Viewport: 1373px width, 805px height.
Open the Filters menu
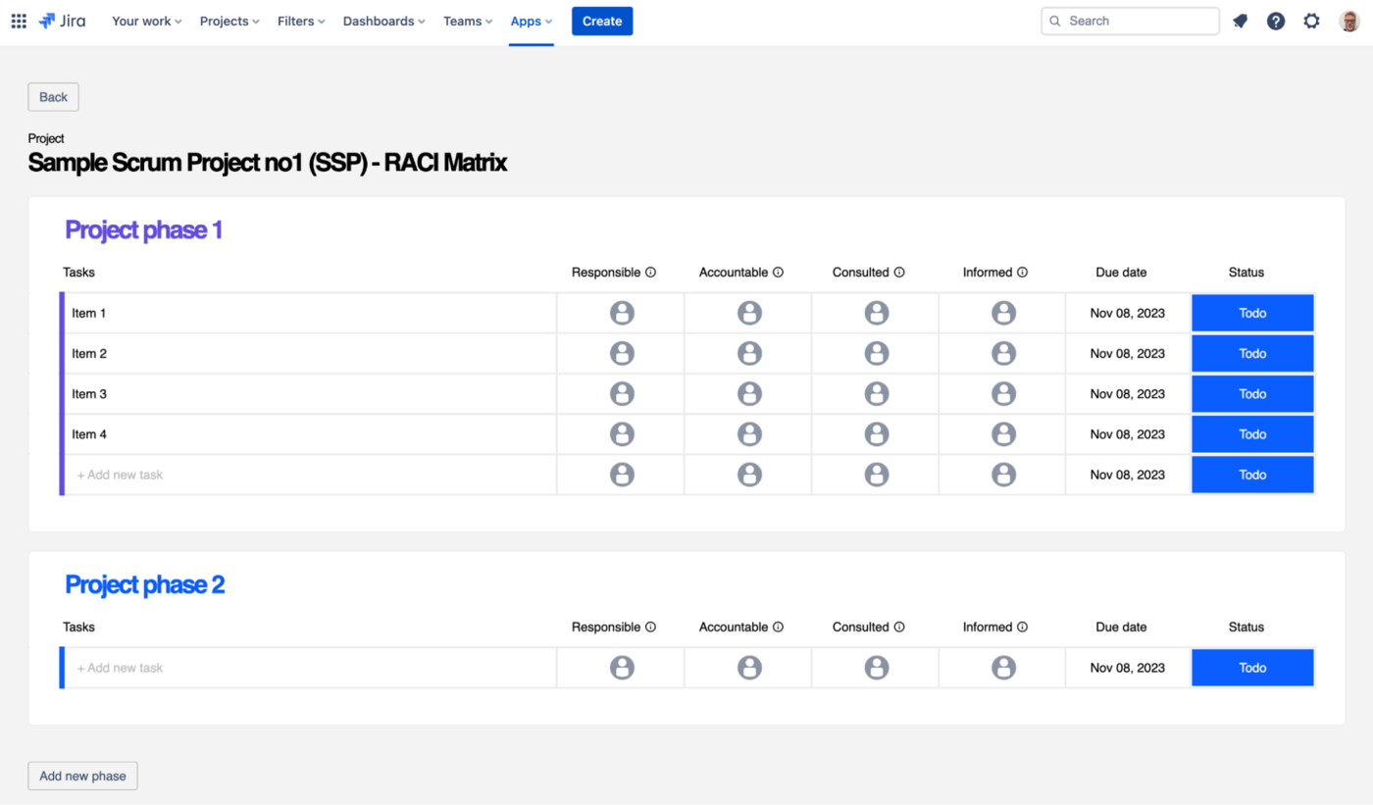click(300, 21)
